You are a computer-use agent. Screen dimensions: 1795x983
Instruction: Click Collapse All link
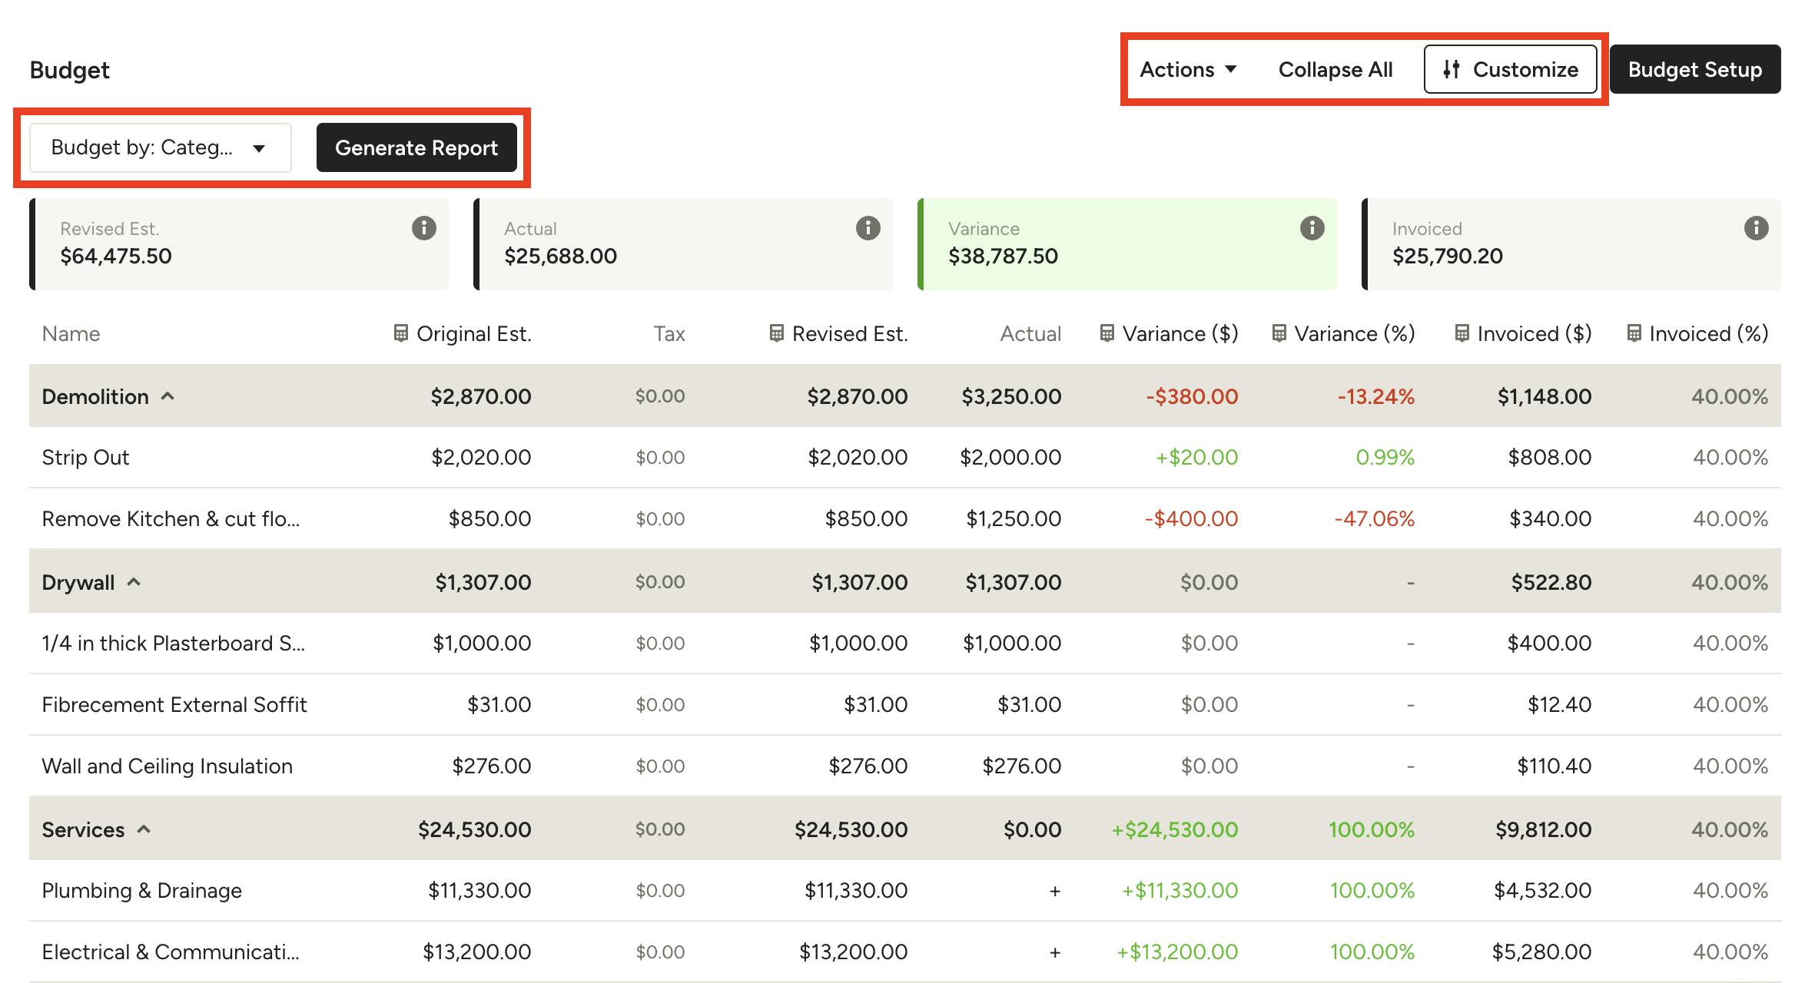coord(1335,70)
